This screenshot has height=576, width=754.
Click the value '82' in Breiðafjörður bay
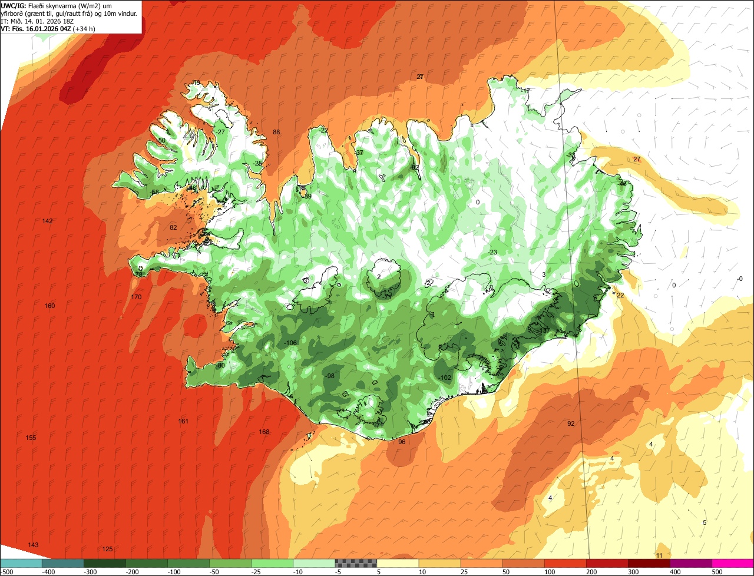coord(173,228)
